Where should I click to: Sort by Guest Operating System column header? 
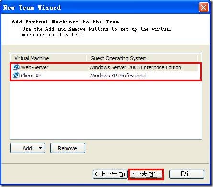(x=142, y=58)
